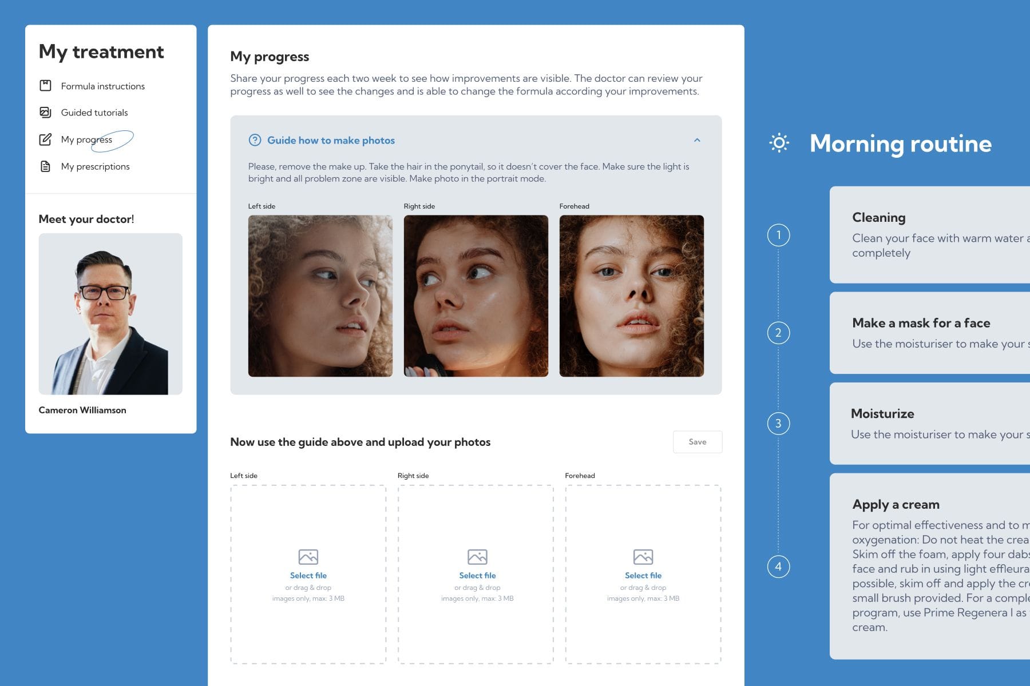Click Select file under Right side
1030x686 pixels.
click(477, 575)
